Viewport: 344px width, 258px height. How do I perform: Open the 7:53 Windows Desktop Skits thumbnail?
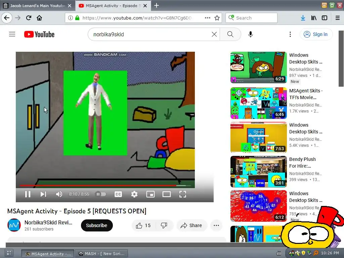coord(259,137)
